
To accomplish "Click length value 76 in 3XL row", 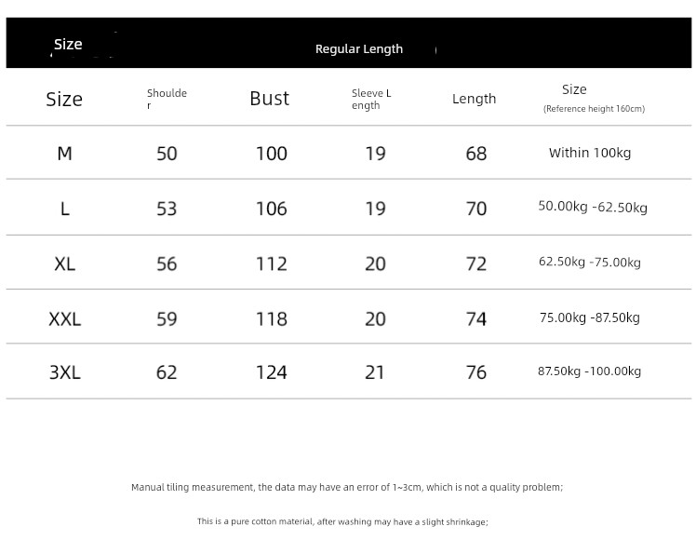I will [475, 372].
